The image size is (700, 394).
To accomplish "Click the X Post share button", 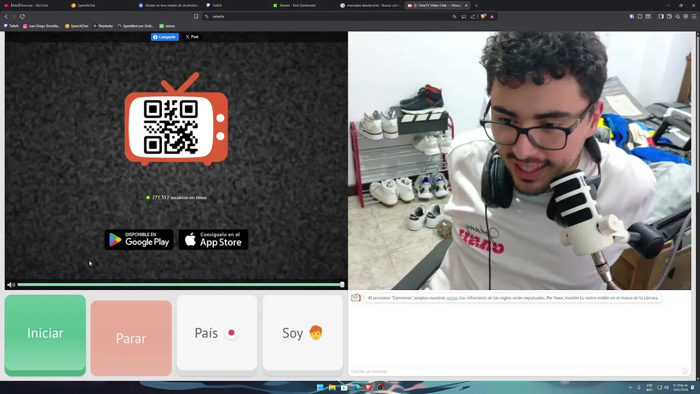I will 191,37.
